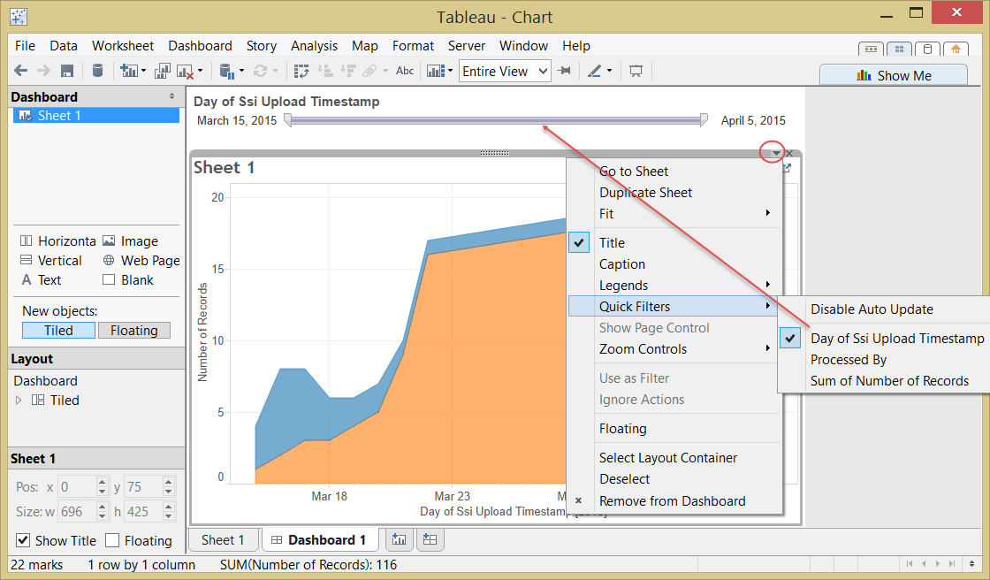Click the New Dashboard tab icon at bottom

click(430, 539)
